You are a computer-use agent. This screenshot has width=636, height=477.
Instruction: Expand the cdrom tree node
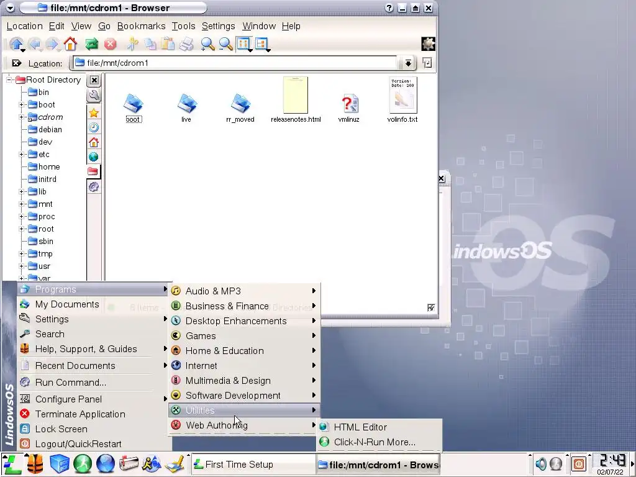[22, 117]
